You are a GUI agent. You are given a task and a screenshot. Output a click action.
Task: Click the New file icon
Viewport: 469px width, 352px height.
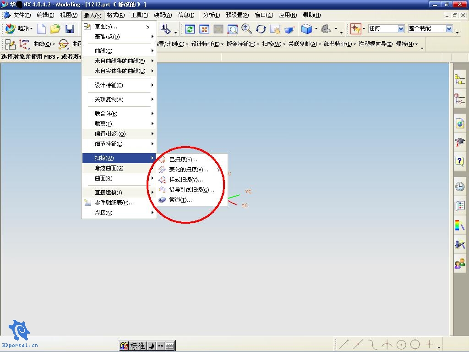[41, 29]
